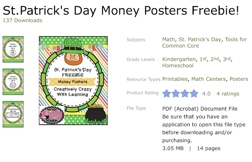Open the Five Dollars poster thumbnail

[13, 114]
